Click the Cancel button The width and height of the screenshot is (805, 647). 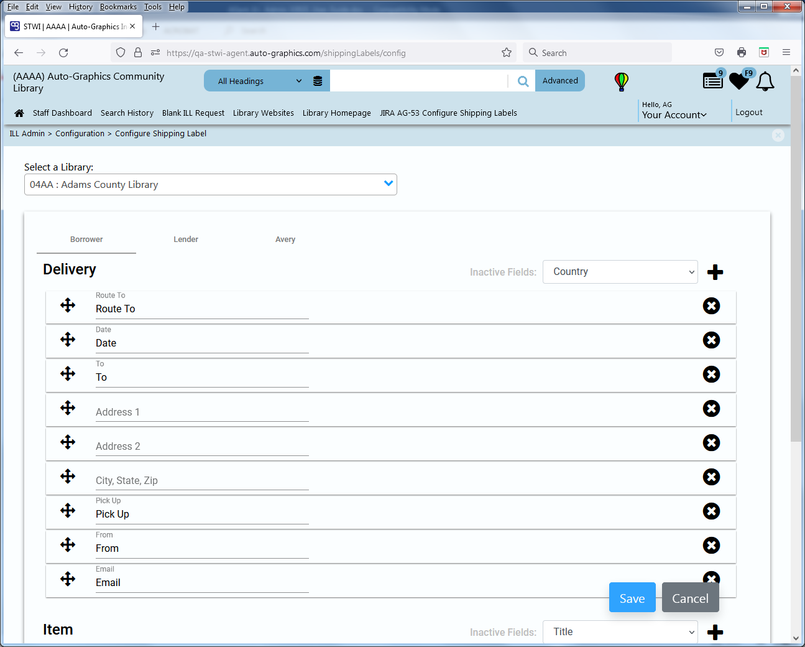690,598
